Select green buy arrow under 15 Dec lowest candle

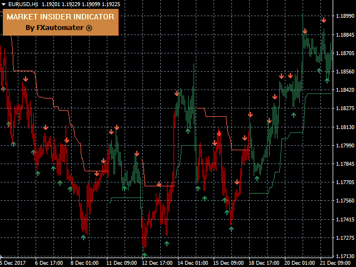tap(231, 229)
